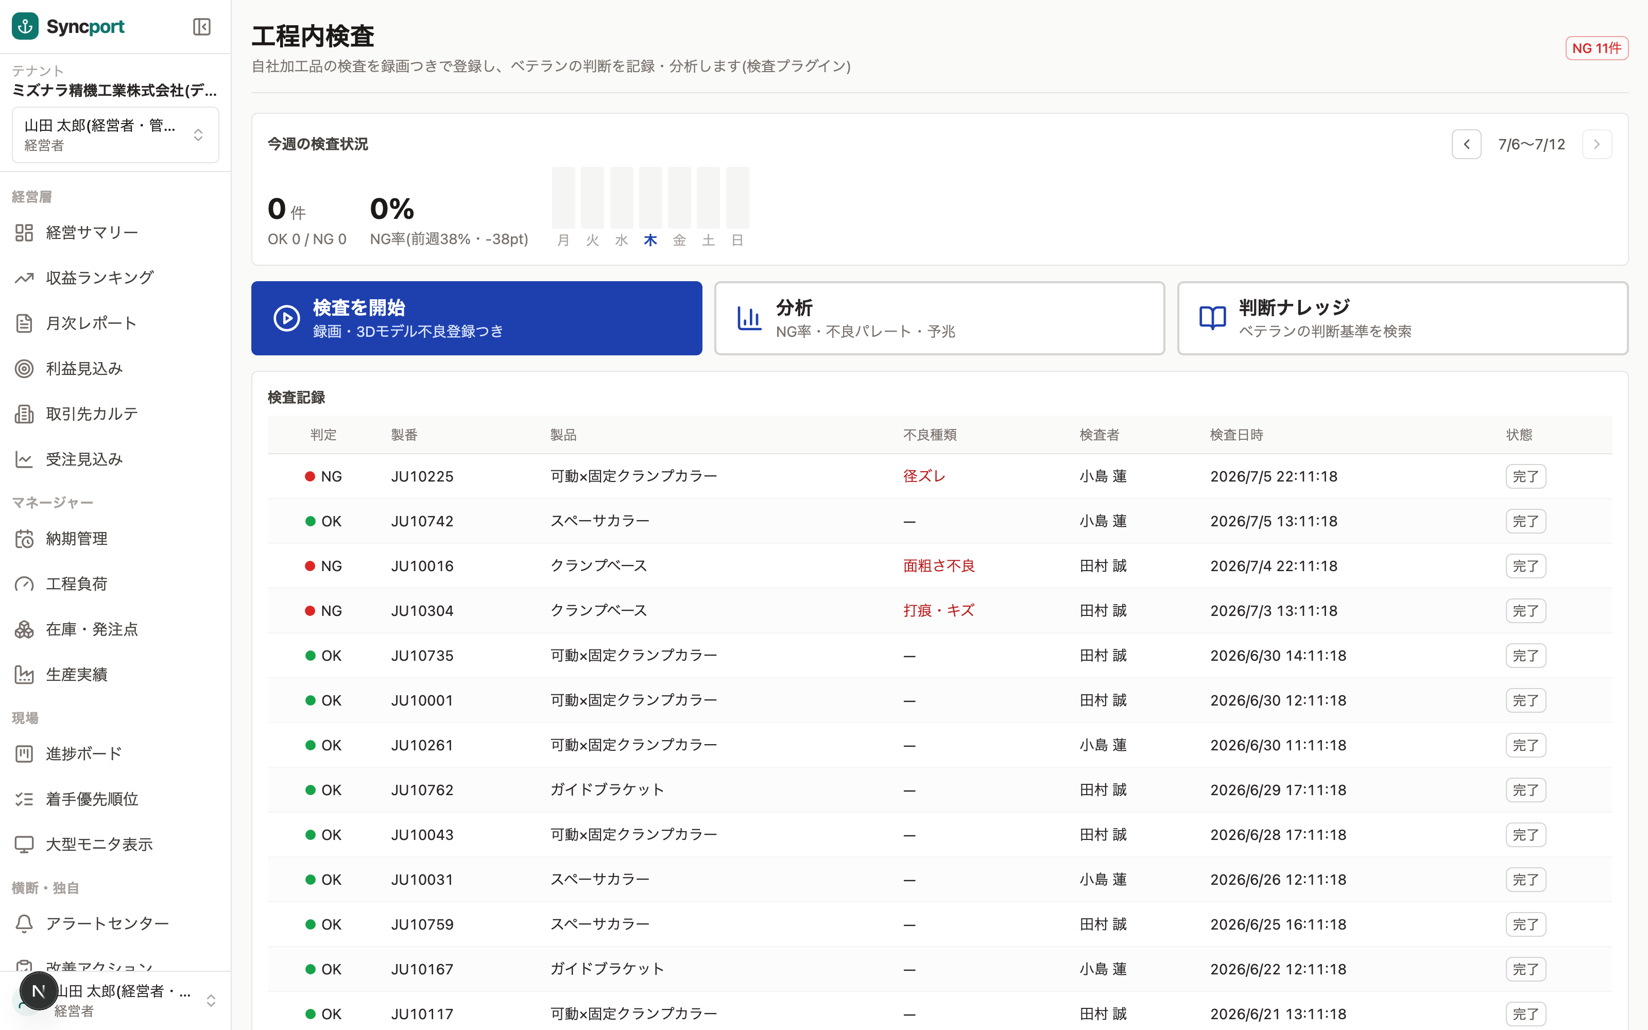Click NG率(前週38%・-38pt) label
The height and width of the screenshot is (1030, 1648).
pyautogui.click(x=449, y=239)
